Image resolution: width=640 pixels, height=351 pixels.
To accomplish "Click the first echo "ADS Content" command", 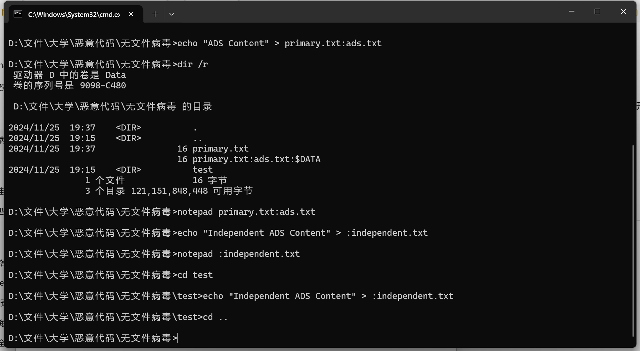I will tap(279, 43).
